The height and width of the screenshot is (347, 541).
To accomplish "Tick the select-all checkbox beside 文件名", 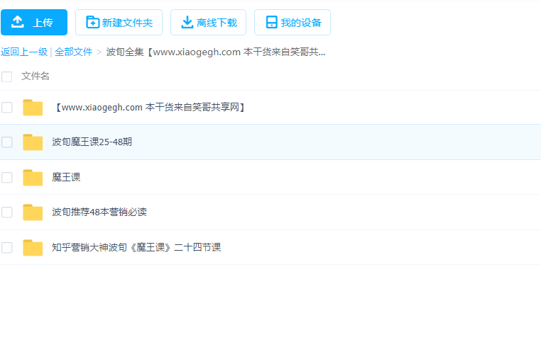I will tap(6, 76).
